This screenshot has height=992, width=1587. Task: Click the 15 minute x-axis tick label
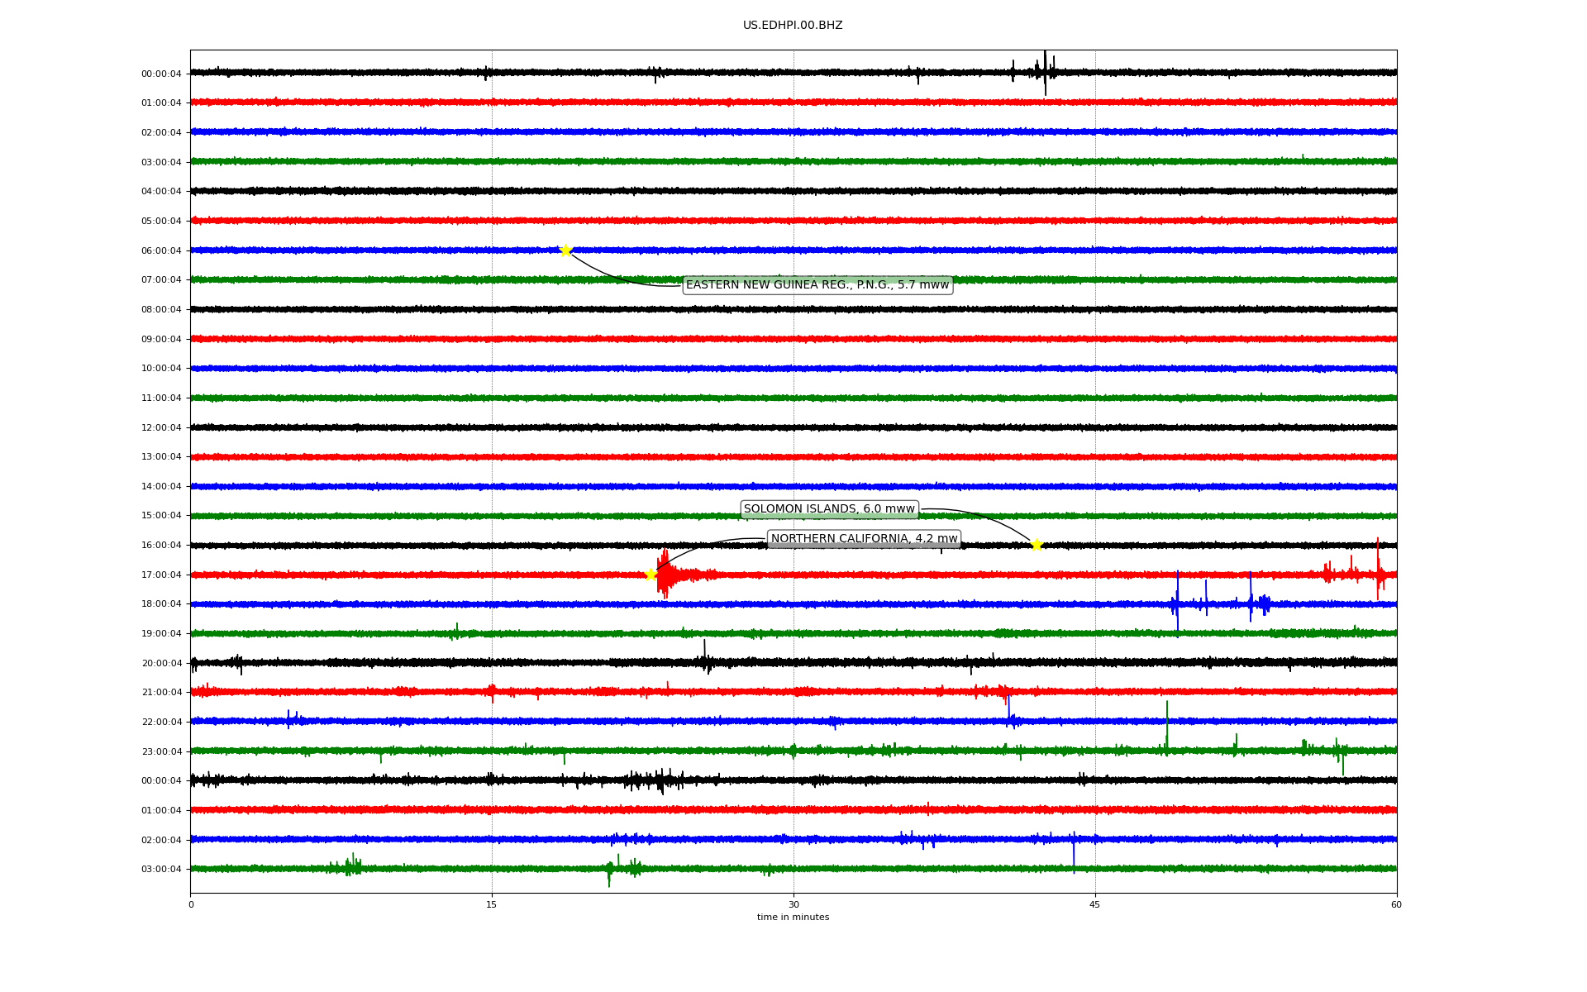492,904
